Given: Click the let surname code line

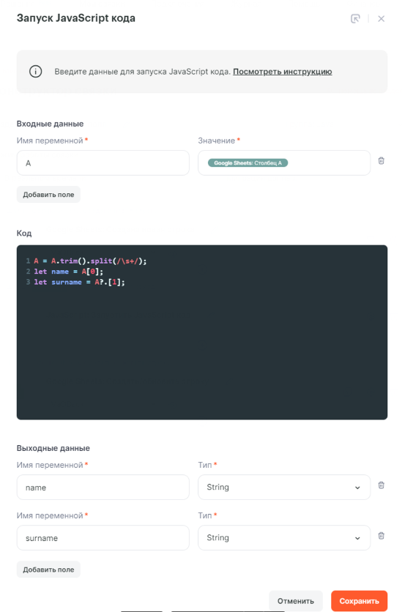Looking at the screenshot, I should point(80,282).
